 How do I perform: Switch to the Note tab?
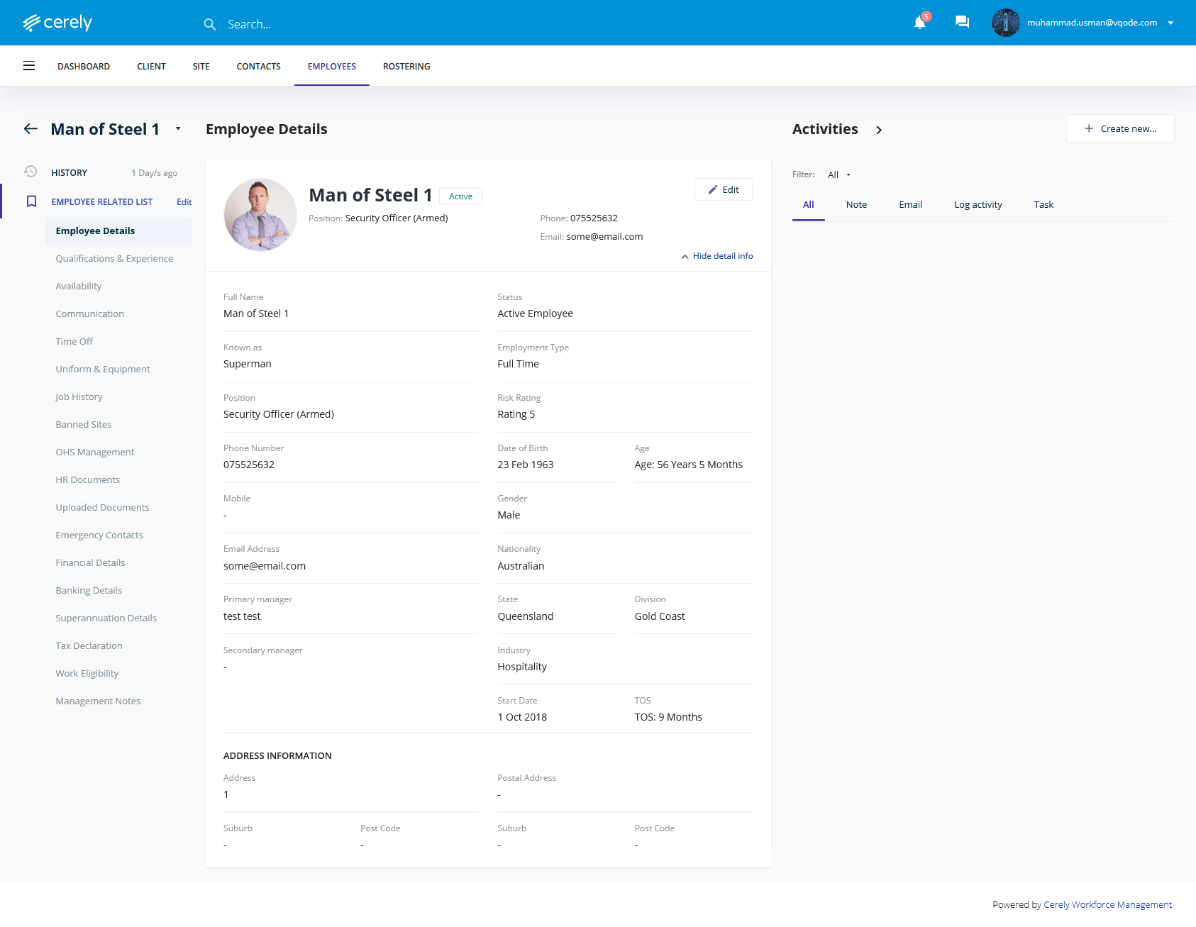pos(856,204)
